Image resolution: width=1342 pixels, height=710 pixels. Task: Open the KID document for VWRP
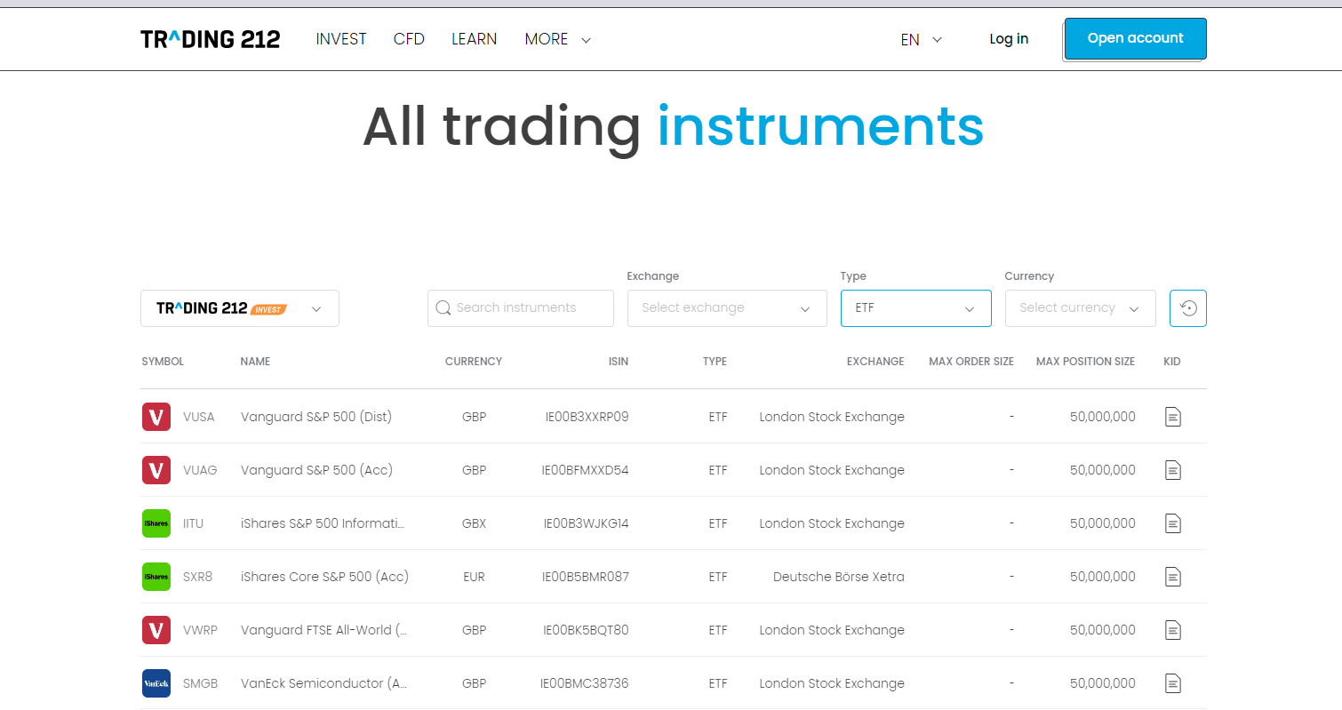(x=1172, y=630)
